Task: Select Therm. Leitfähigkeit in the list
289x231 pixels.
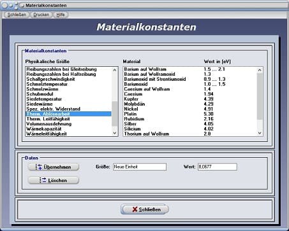Action: (x=68, y=119)
